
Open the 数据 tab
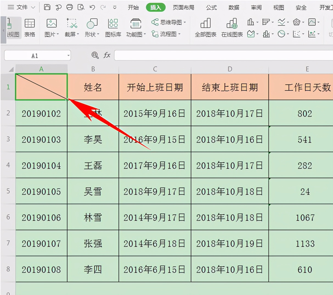[234, 7]
